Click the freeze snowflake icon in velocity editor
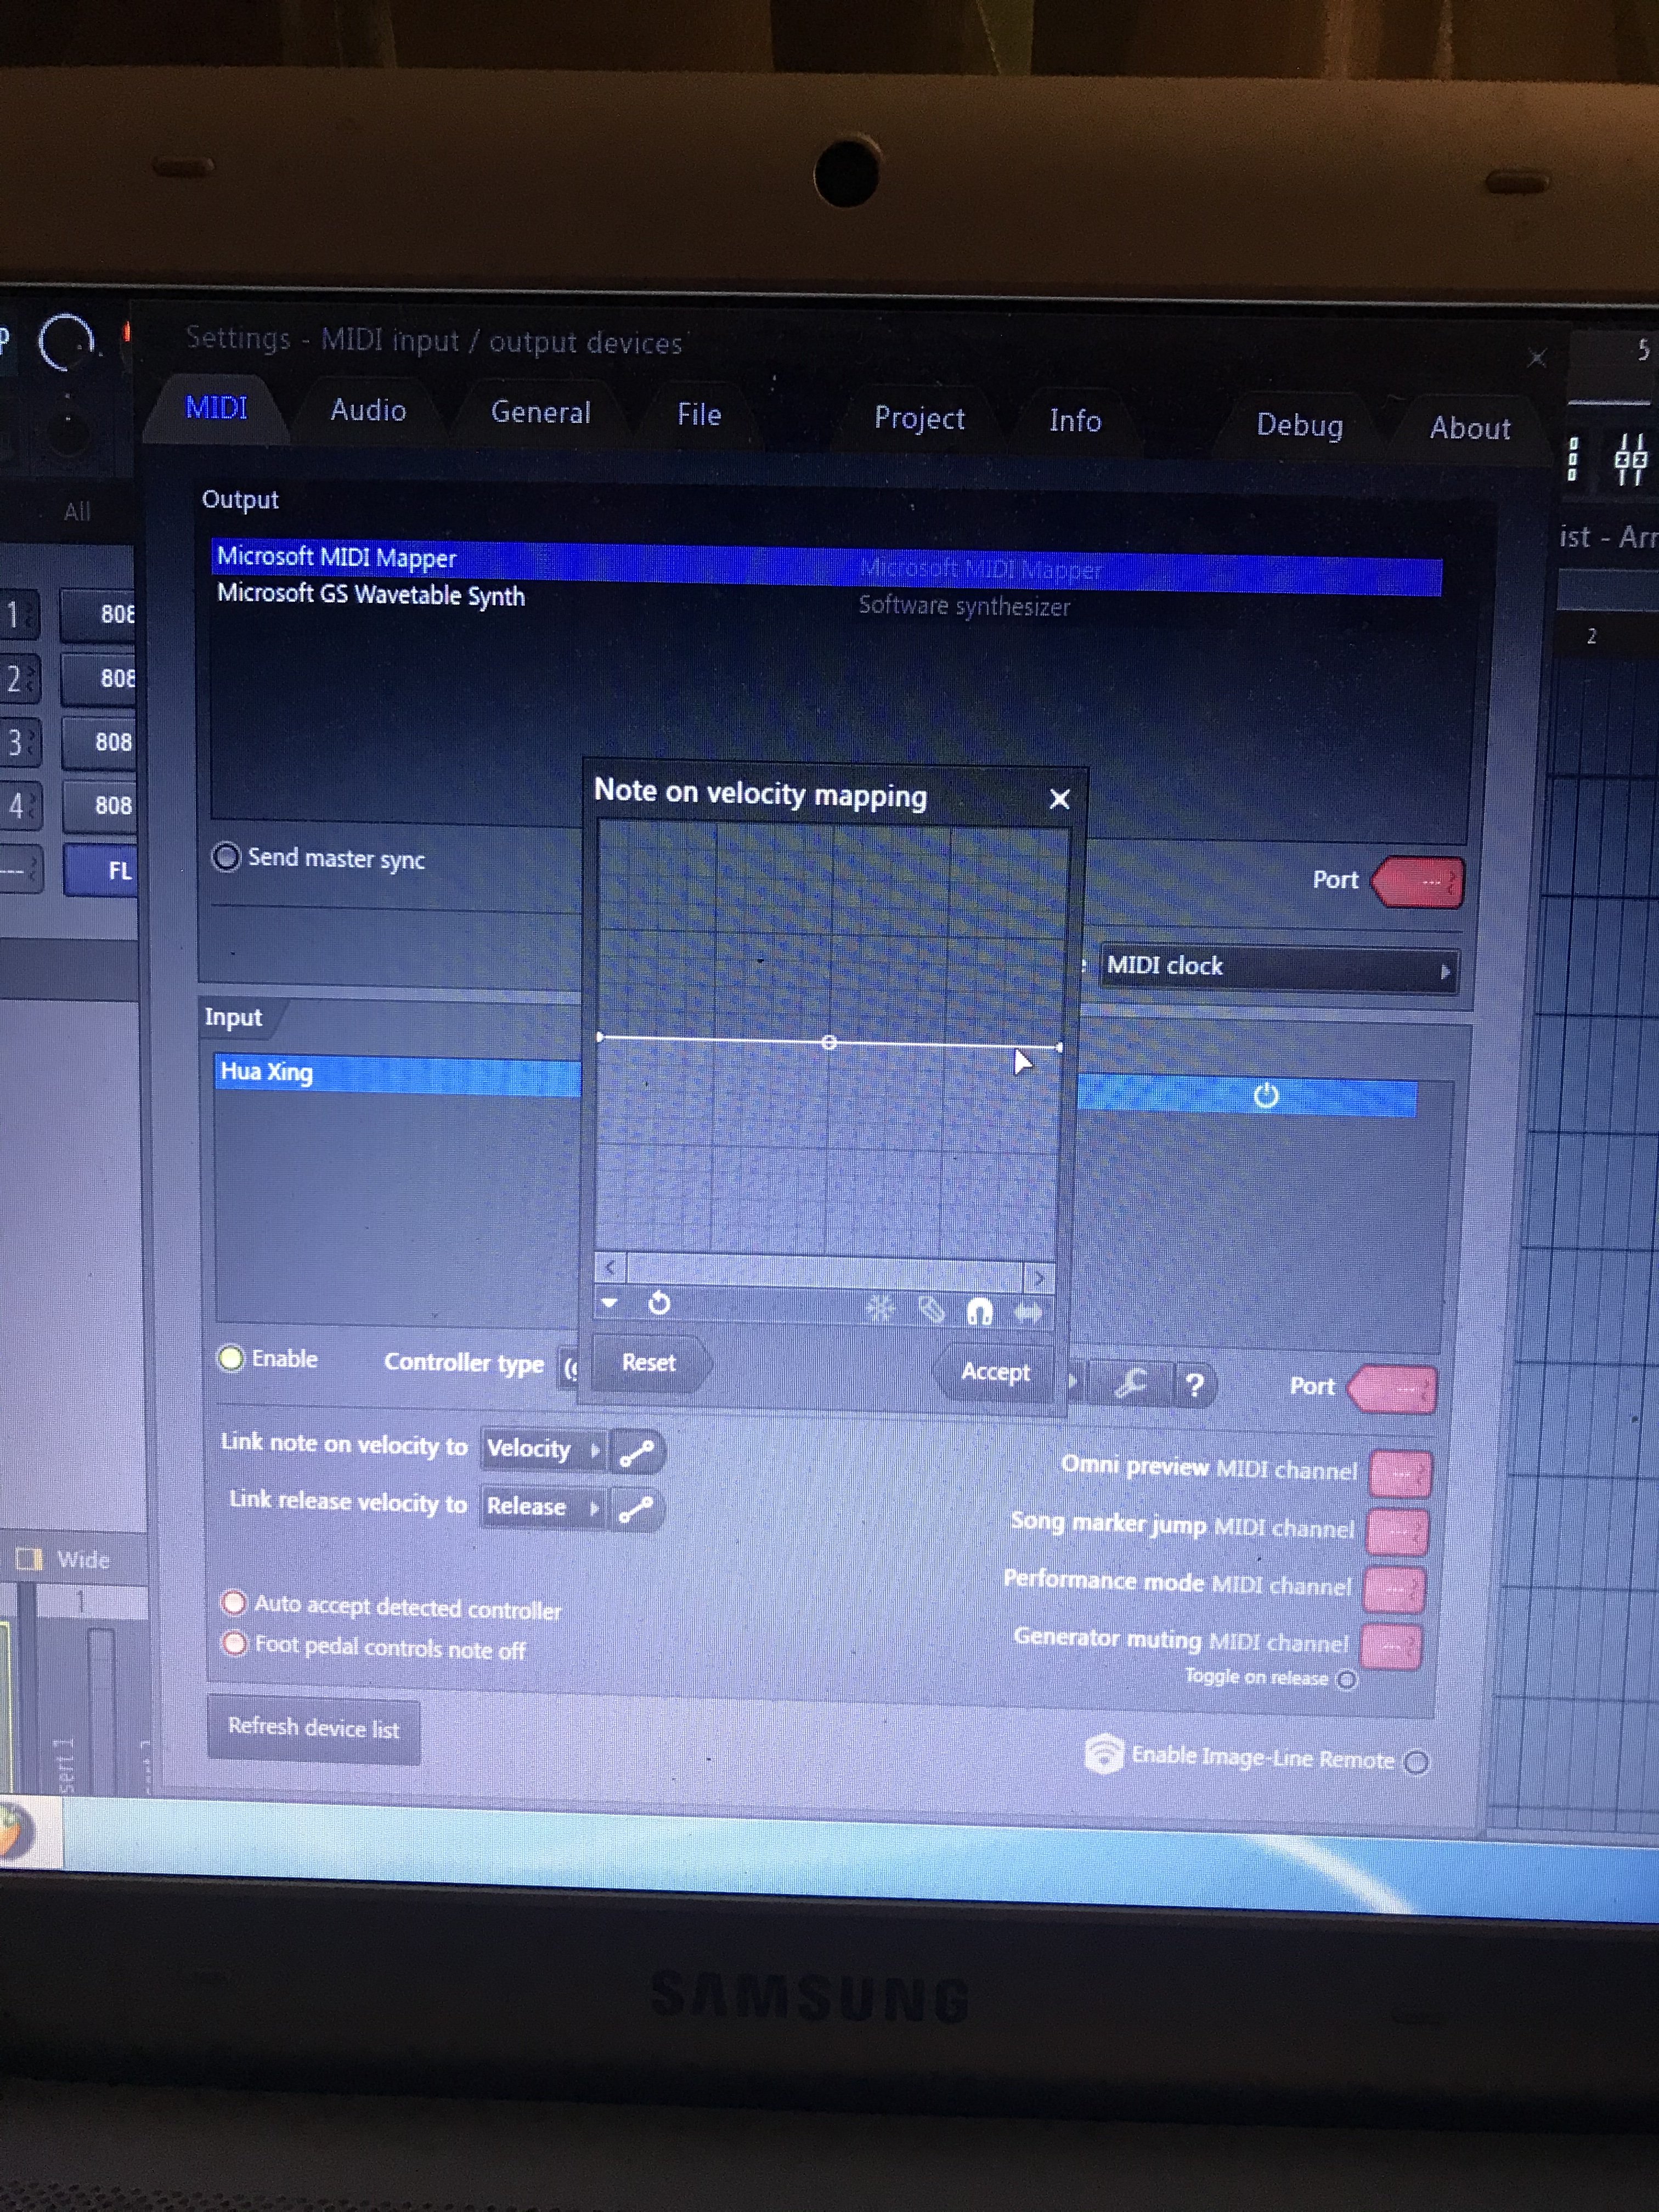Viewport: 1659px width, 2212px height. pyautogui.click(x=880, y=1308)
